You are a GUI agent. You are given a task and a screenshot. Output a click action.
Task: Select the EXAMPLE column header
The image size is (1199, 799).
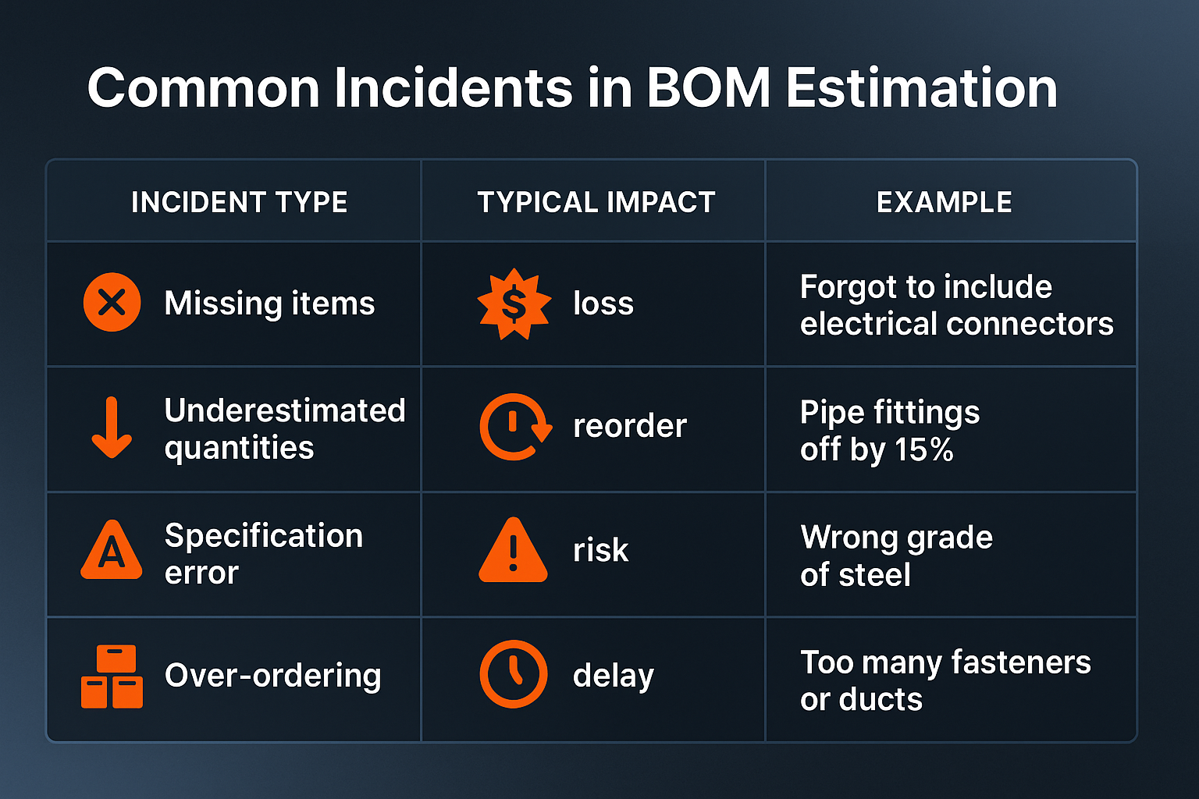click(x=944, y=202)
